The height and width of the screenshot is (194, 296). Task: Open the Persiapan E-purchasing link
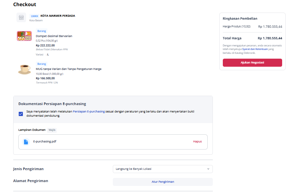pos(89,112)
